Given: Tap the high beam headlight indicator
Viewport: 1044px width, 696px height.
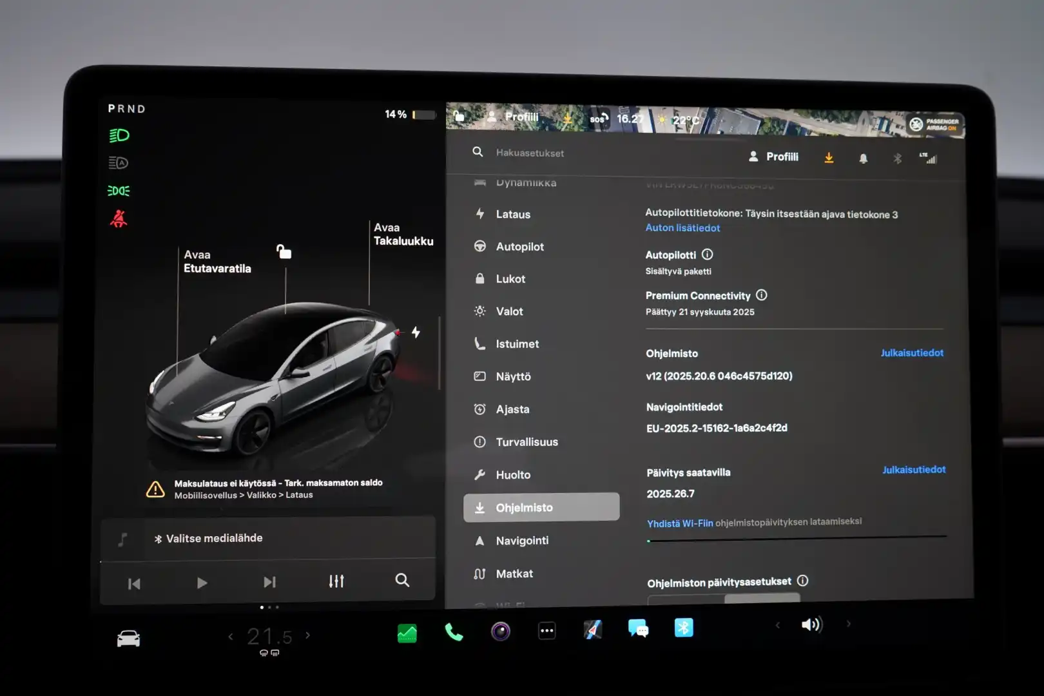Looking at the screenshot, I should click(x=119, y=135).
